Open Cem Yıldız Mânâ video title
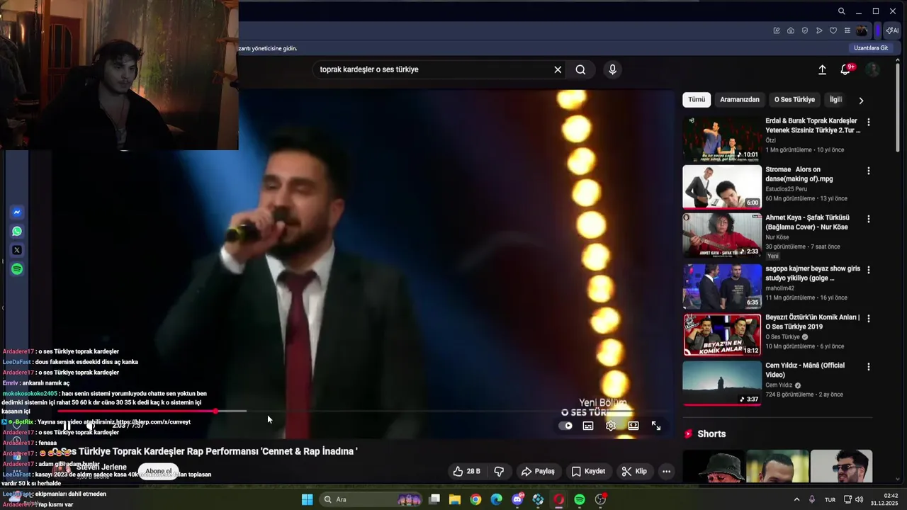Viewport: 907px width, 510px height. pyautogui.click(x=805, y=370)
